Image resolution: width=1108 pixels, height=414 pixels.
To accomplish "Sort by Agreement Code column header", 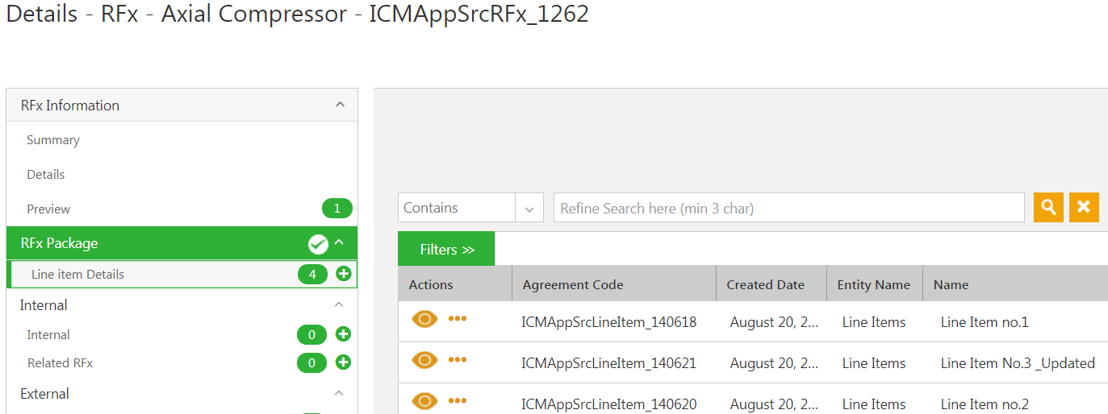I will 573,284.
